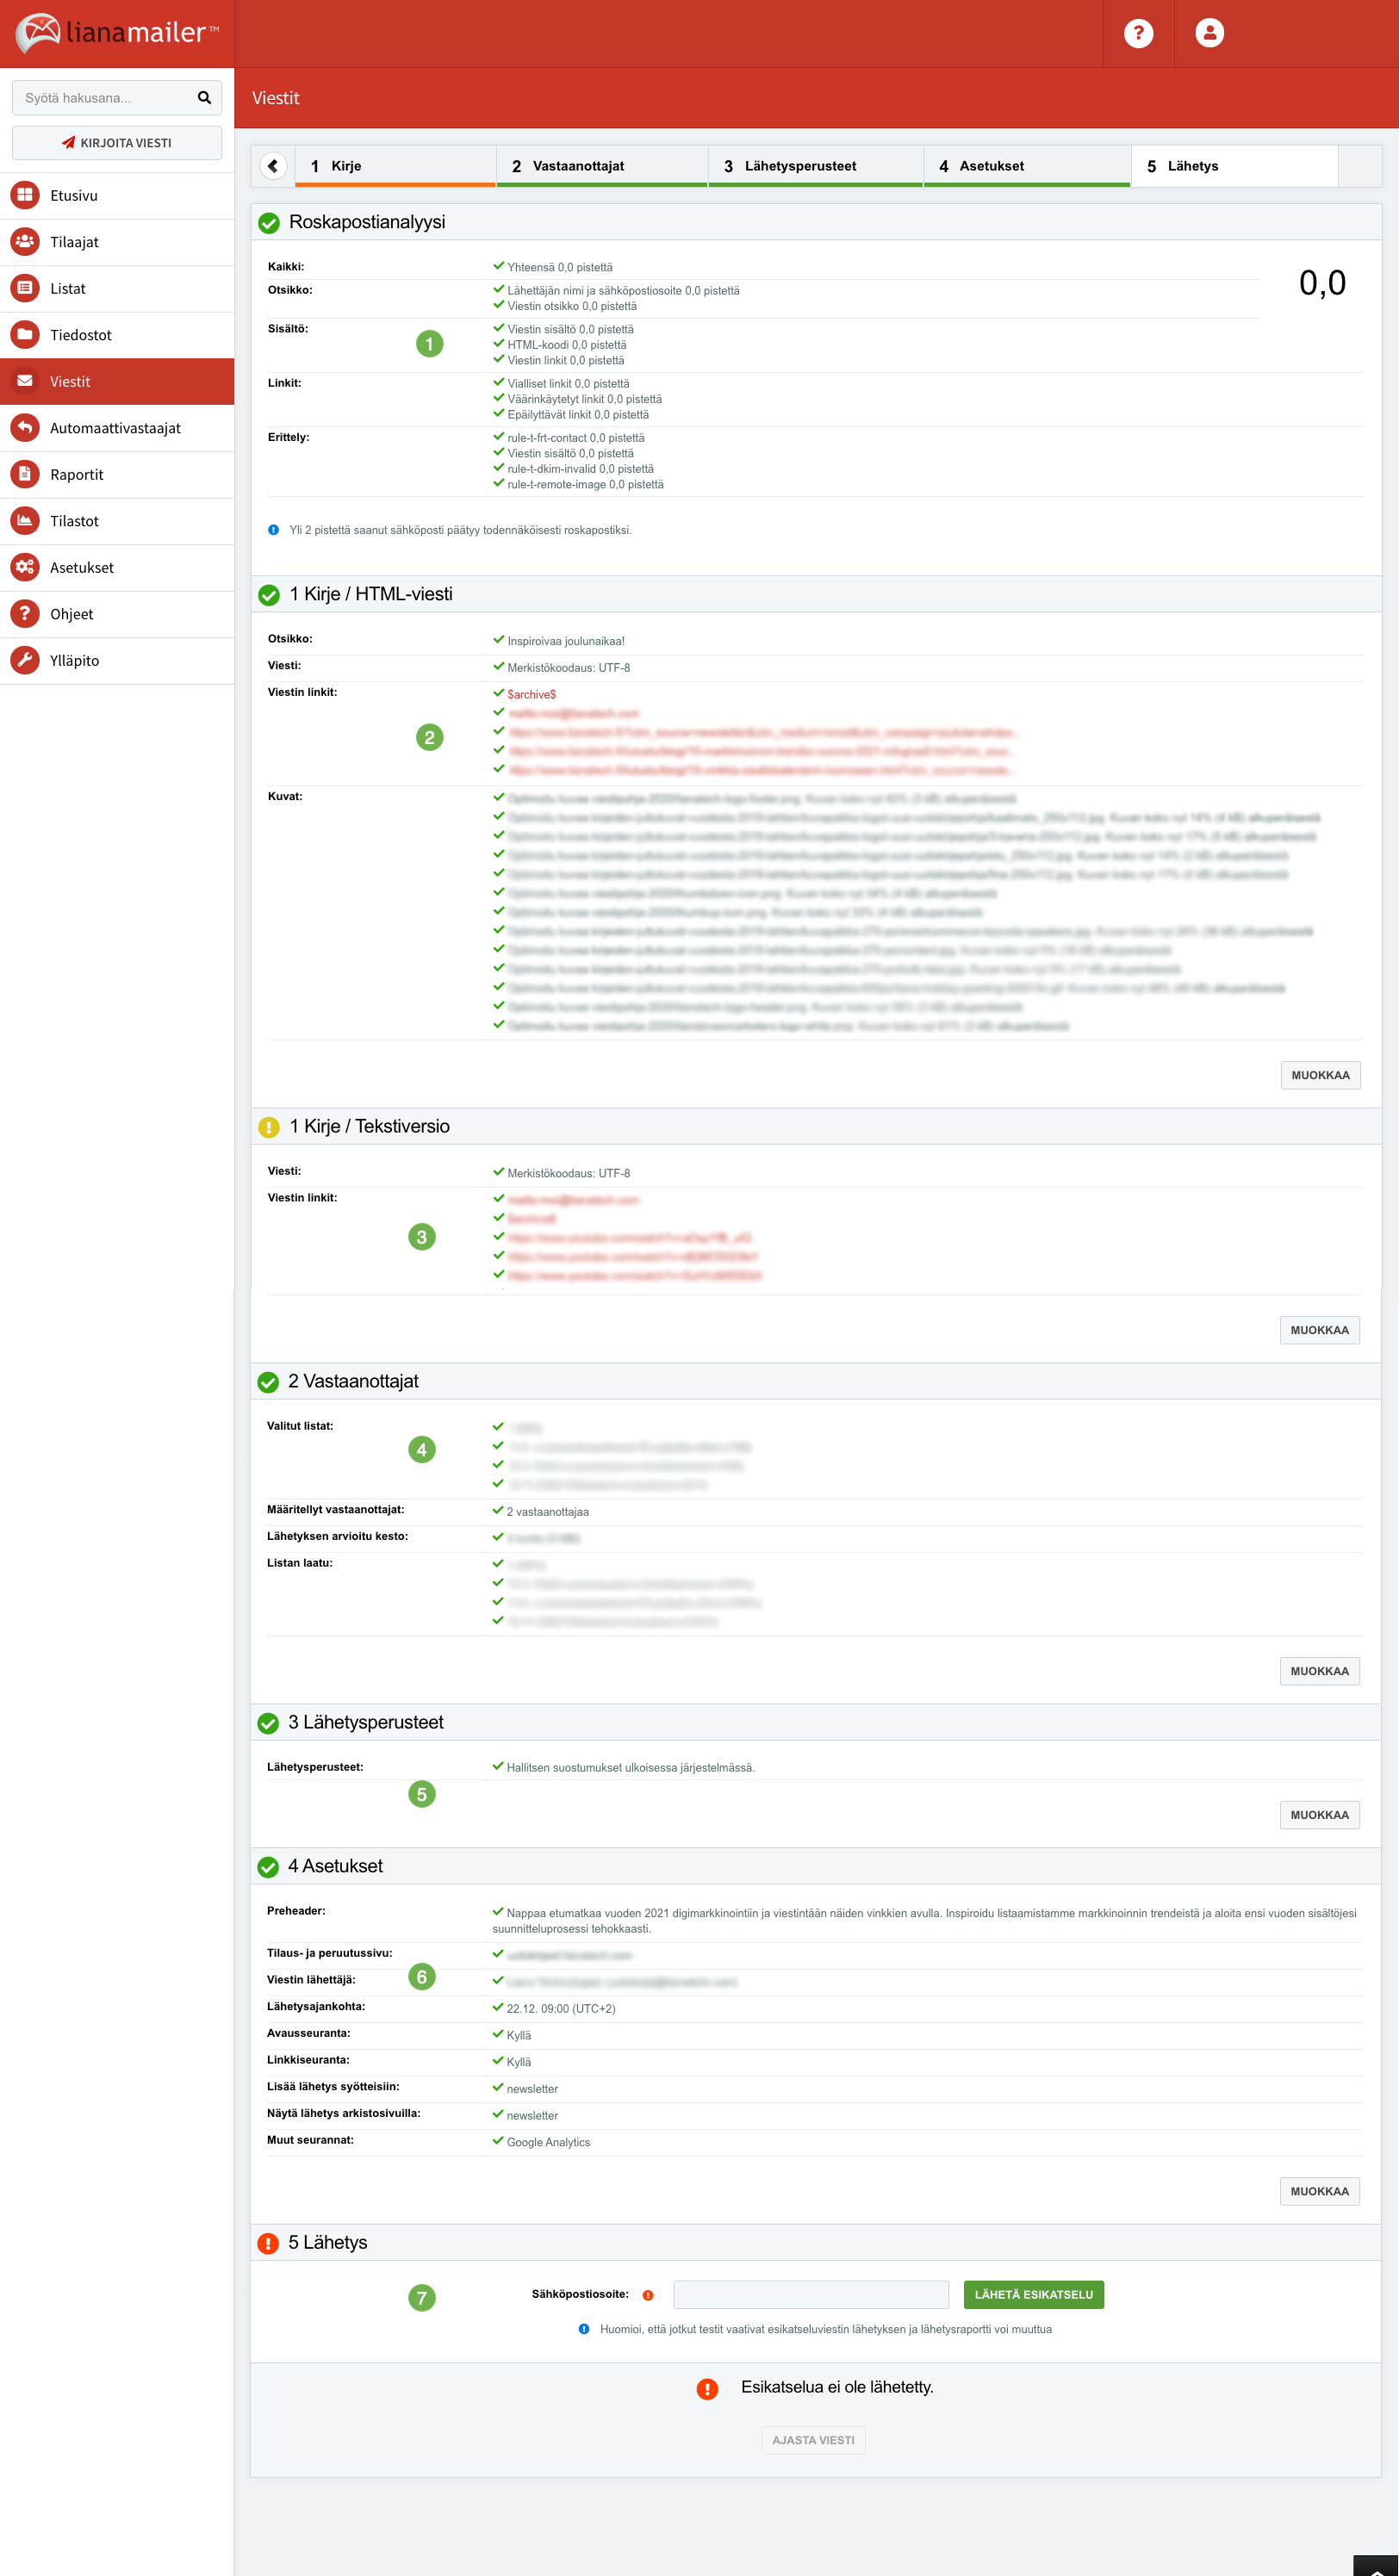Open the help question mark icon in header
This screenshot has width=1399, height=2576.
click(x=1138, y=33)
